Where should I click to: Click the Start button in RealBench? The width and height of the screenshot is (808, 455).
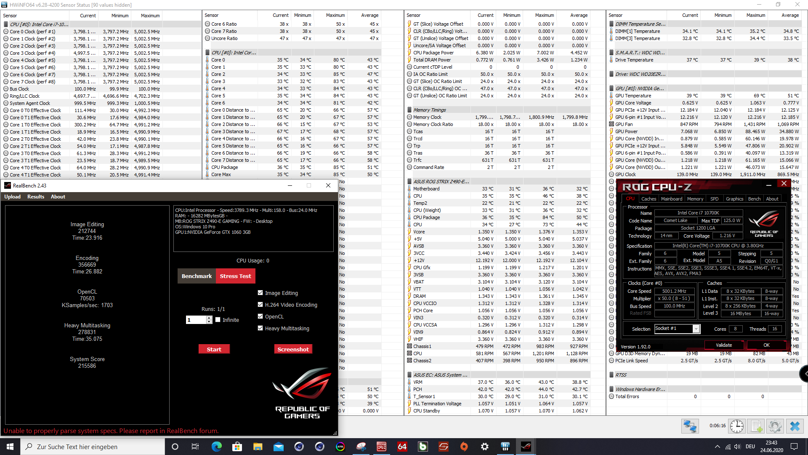[x=214, y=349]
